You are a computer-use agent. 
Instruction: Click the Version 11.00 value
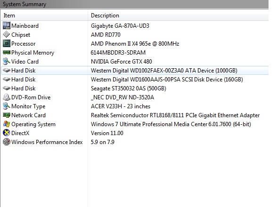click(x=107, y=133)
